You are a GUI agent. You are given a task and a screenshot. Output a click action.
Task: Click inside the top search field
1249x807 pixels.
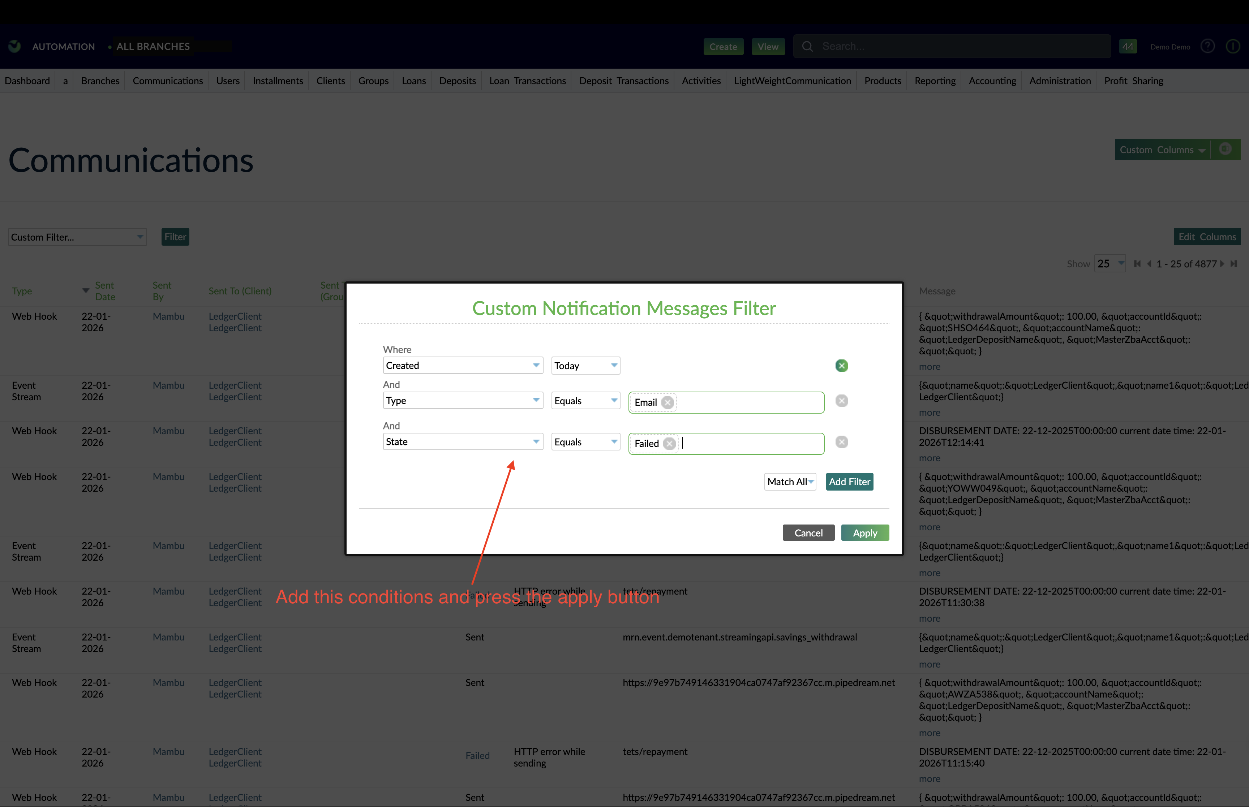click(943, 46)
